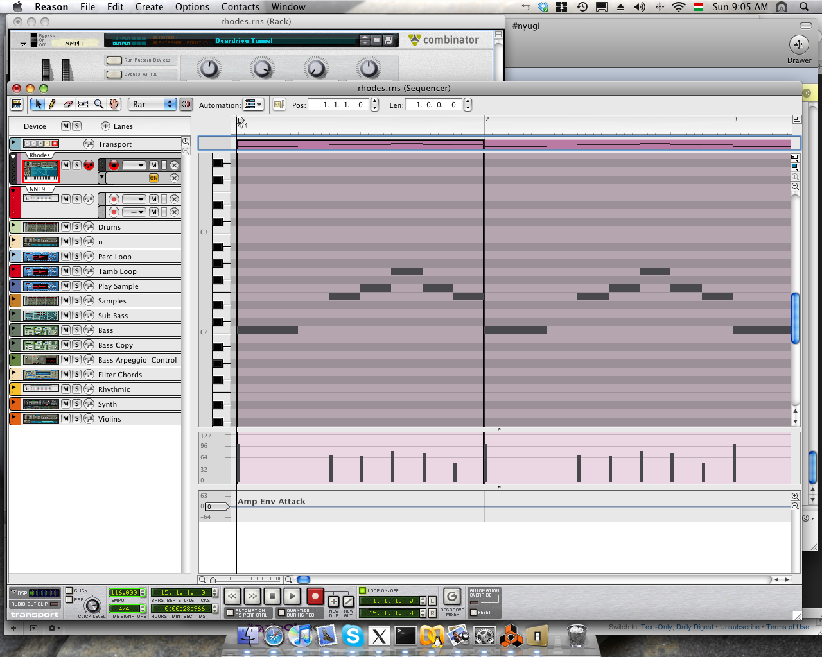Open the Window menu

pos(288,7)
